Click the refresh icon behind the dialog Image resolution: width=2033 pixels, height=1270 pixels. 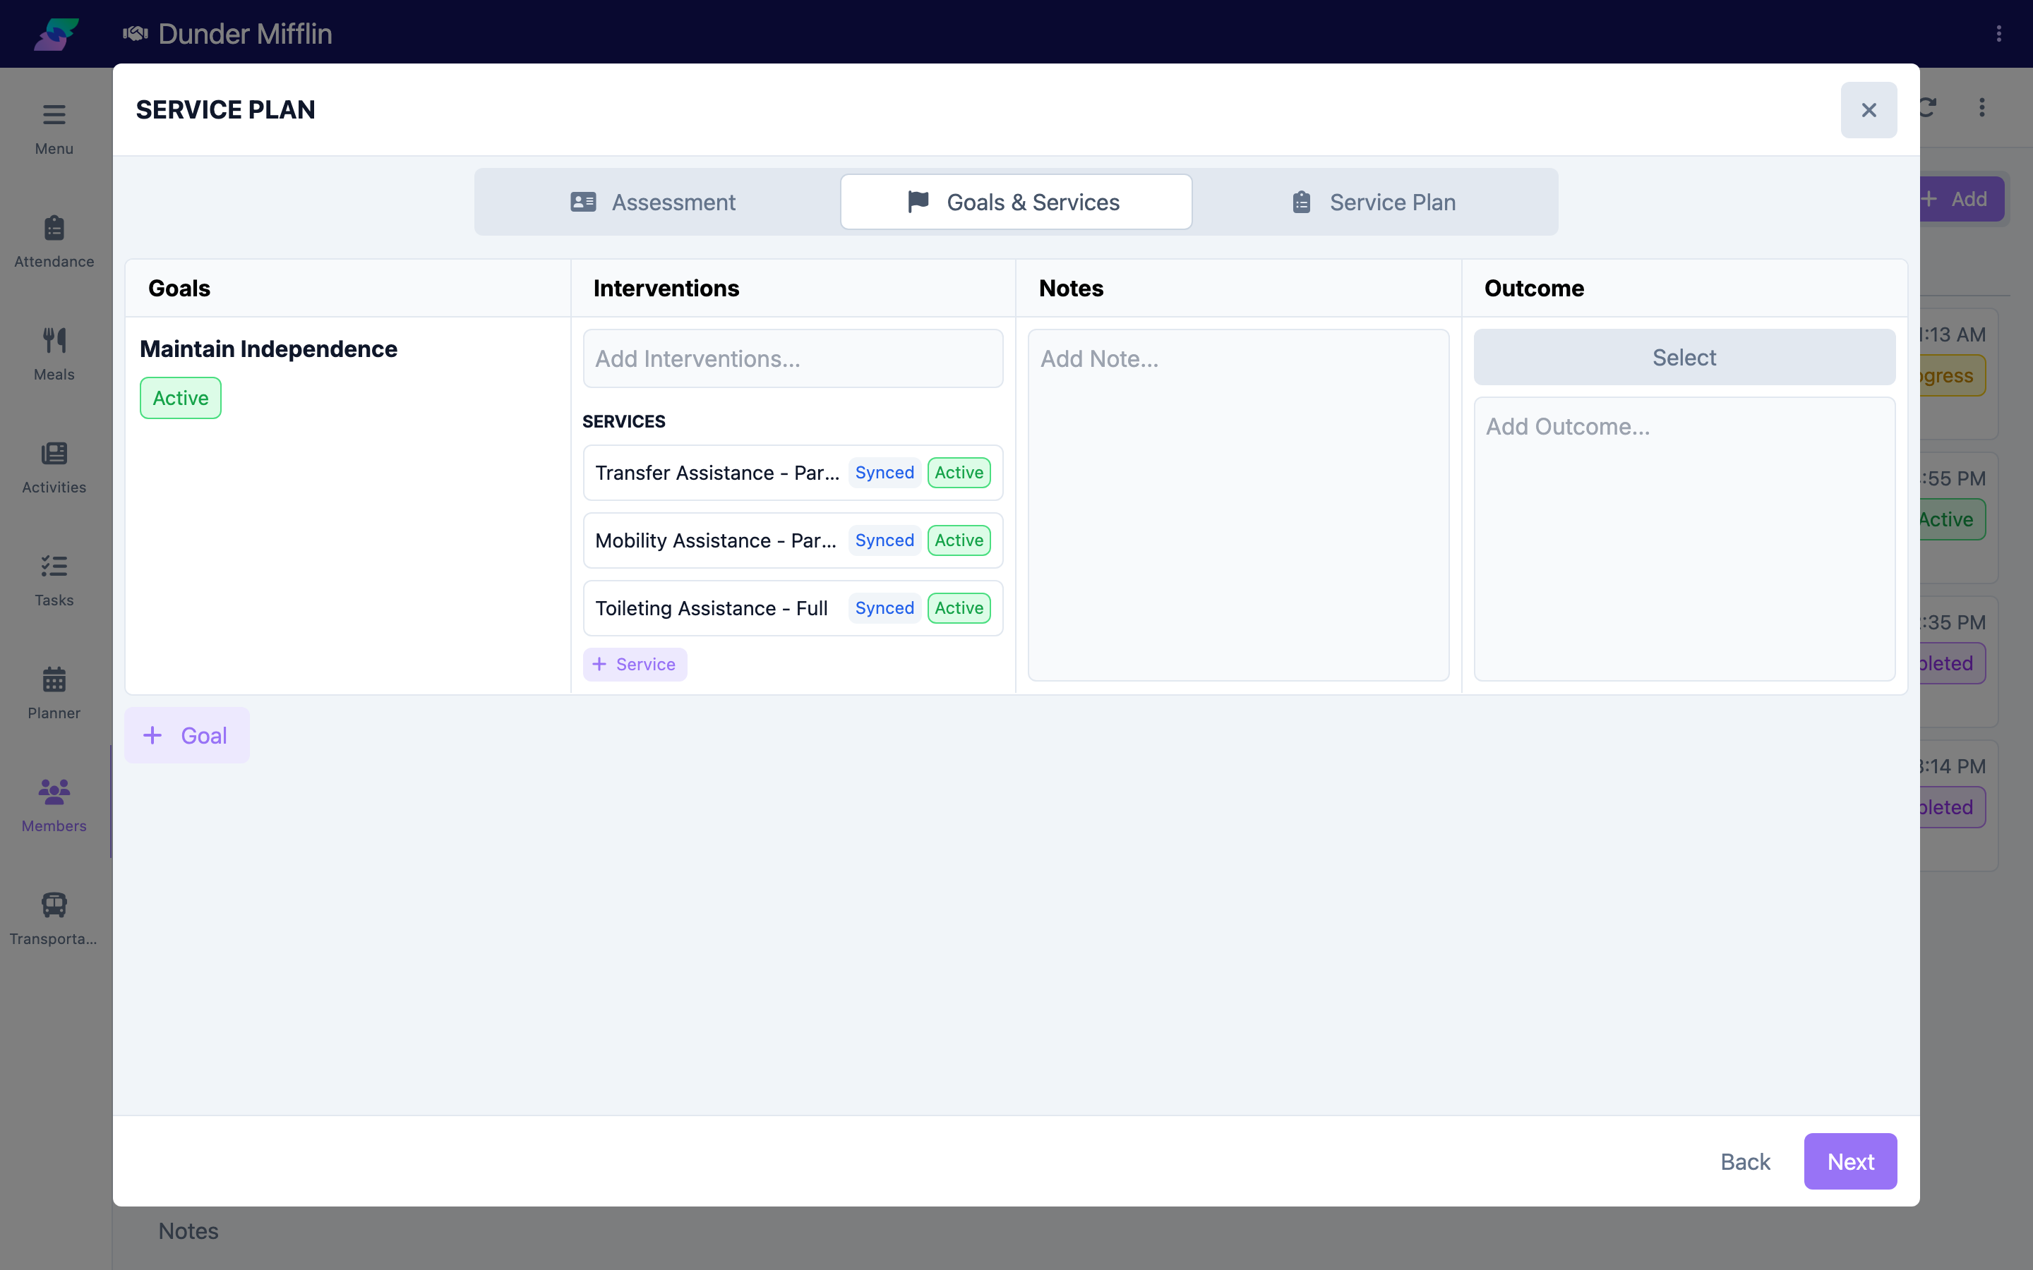1927,107
